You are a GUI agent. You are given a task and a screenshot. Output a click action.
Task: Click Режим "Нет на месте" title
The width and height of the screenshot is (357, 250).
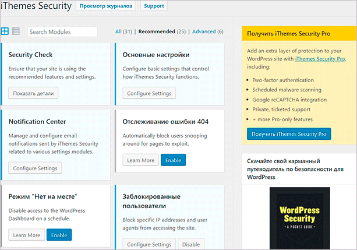[x=43, y=196]
